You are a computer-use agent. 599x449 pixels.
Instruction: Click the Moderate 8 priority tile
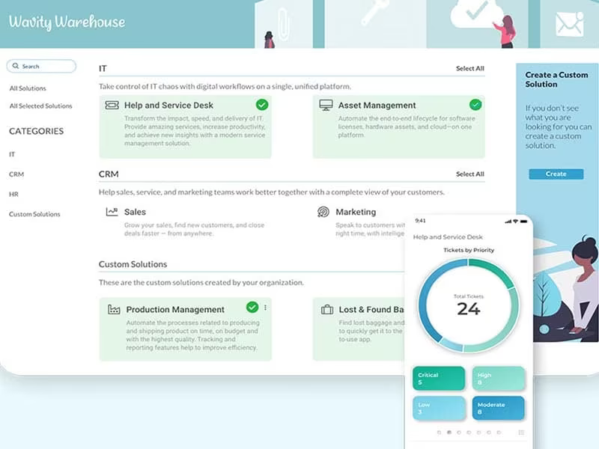498,408
